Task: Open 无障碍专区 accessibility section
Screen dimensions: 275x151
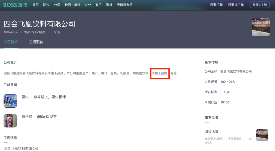Action: pyautogui.click(x=125, y=5)
